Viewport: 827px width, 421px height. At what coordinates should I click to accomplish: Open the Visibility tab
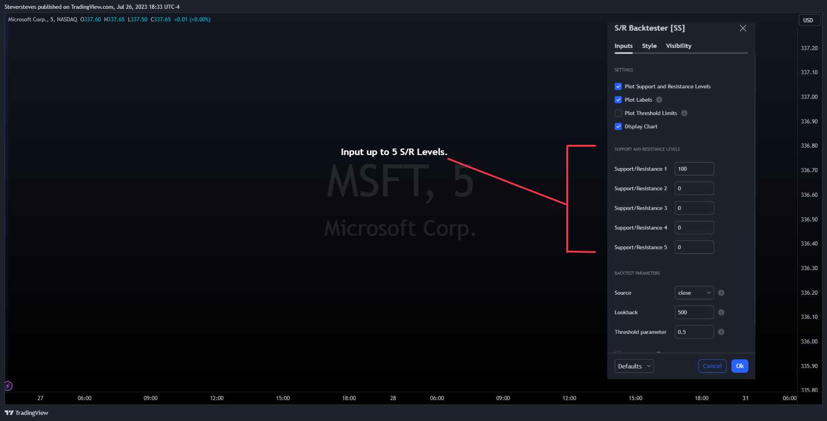click(678, 46)
